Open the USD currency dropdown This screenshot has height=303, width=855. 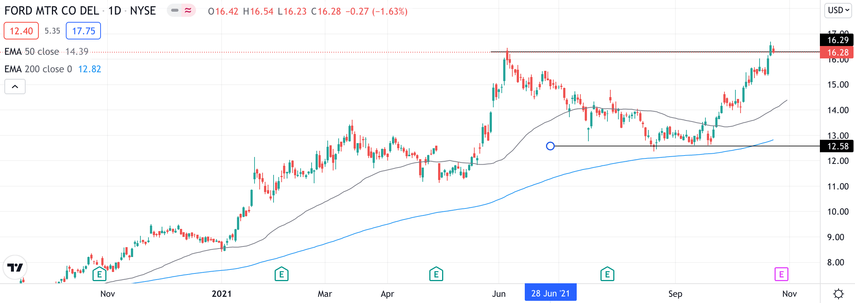(x=839, y=10)
